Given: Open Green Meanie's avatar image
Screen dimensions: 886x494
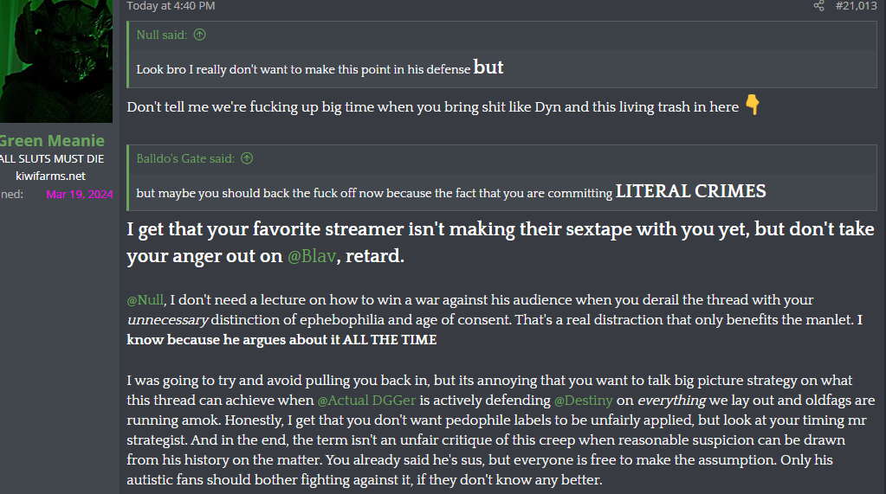Looking at the screenshot, I should tap(55, 61).
